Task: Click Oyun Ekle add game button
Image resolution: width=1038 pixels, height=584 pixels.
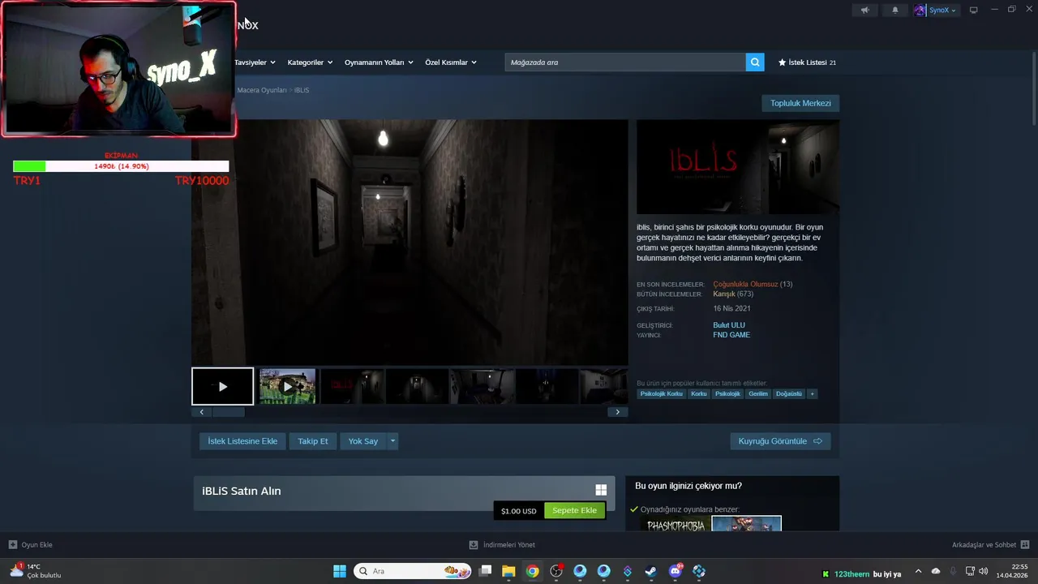Action: (31, 545)
